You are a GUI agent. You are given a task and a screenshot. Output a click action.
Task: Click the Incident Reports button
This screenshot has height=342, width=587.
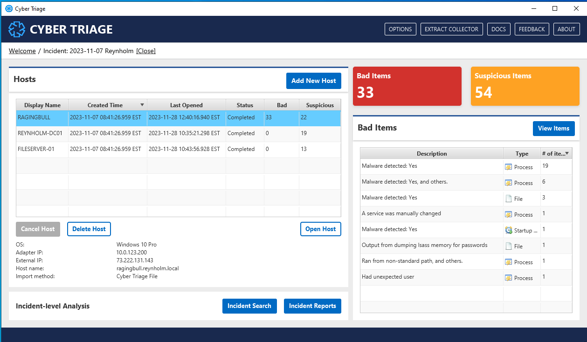tap(312, 306)
